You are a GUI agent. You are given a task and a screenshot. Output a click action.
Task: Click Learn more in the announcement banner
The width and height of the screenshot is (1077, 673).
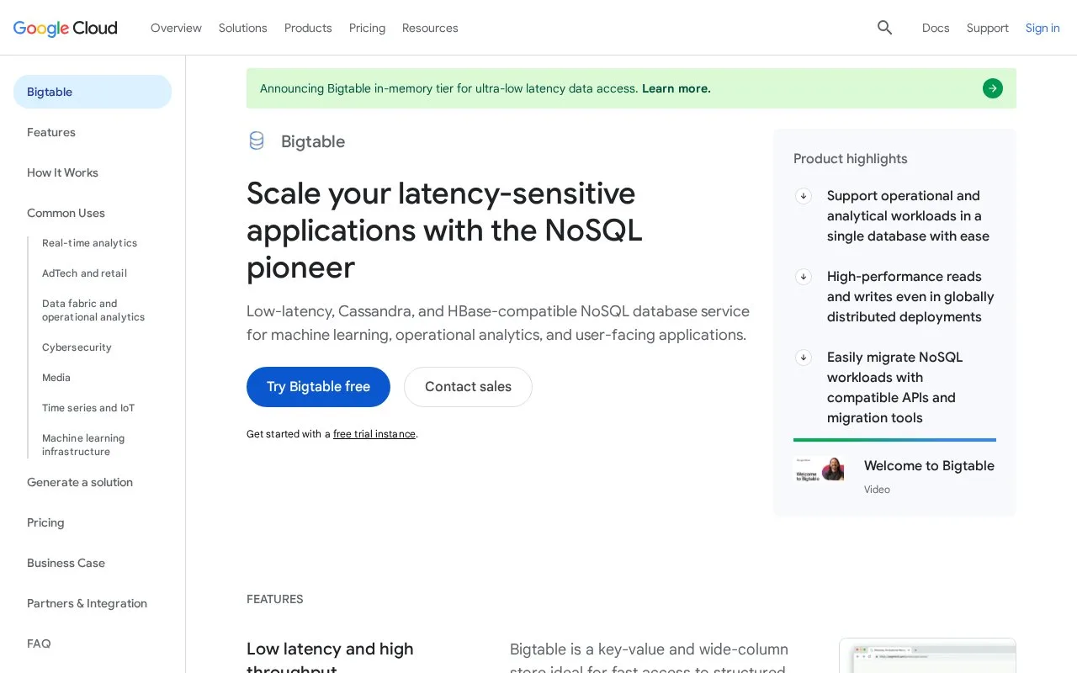click(676, 88)
